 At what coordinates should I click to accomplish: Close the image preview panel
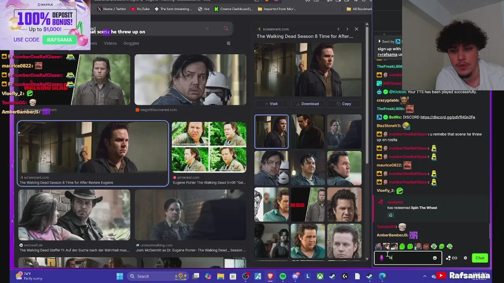pyautogui.click(x=356, y=29)
